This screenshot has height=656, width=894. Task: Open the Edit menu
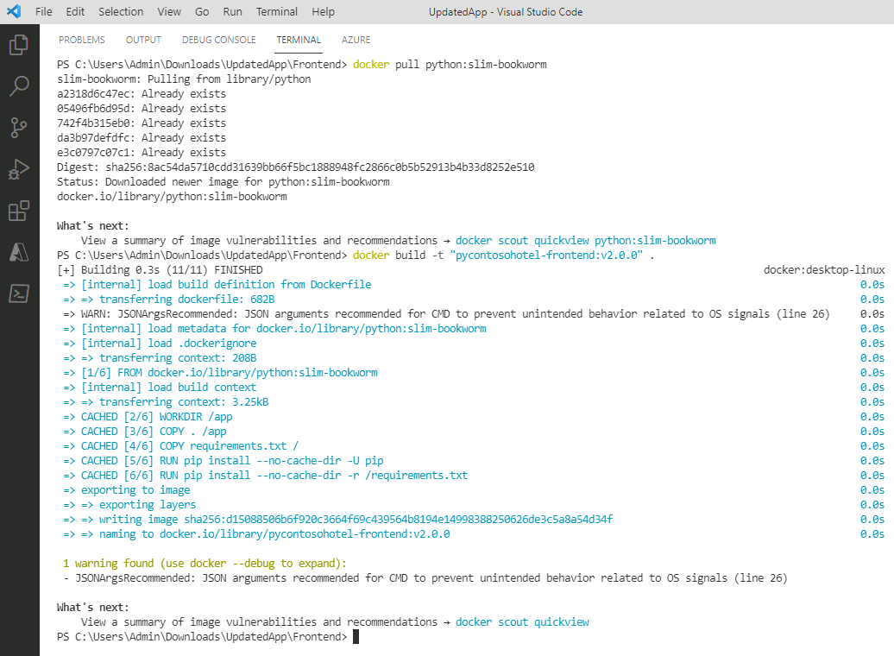pos(75,11)
